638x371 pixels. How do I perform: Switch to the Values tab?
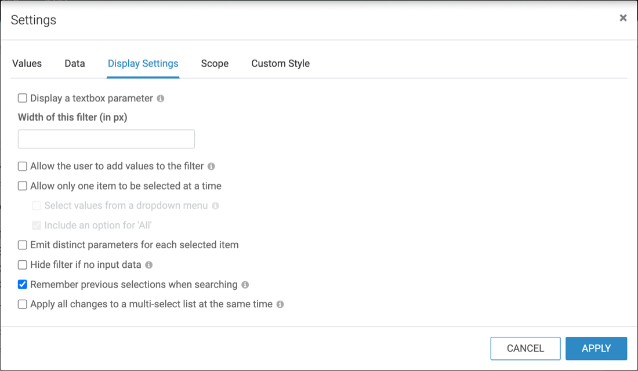coord(27,64)
